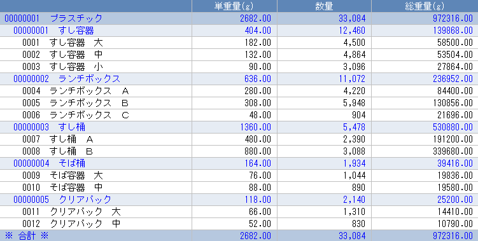Click quantity 5,948 of ランチボックス B

(x=354, y=103)
